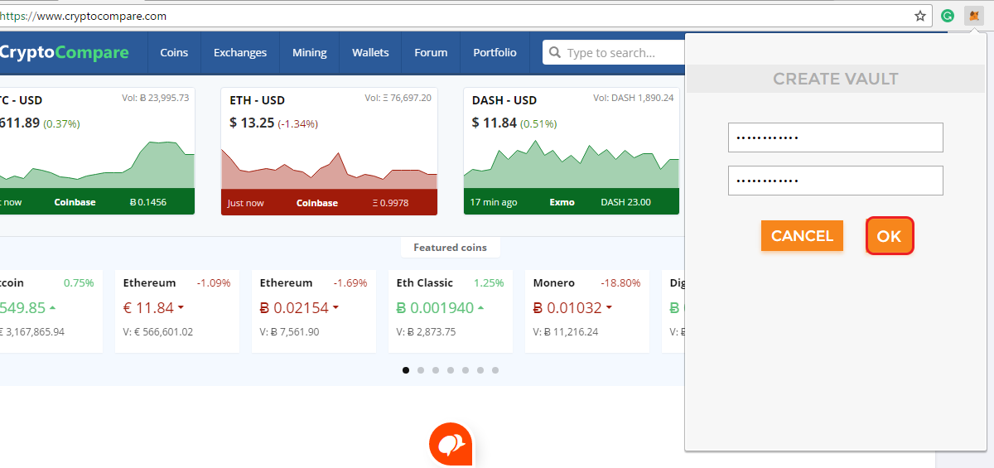
Task: Open the DASH - USD card title
Action: (504, 100)
